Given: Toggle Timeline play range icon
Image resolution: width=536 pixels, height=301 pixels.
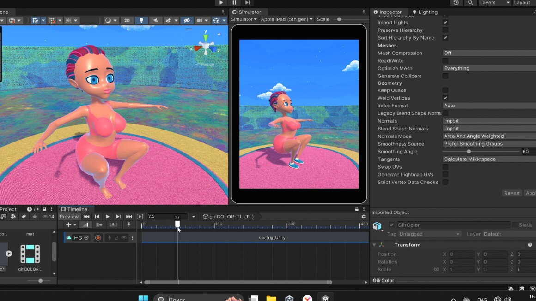Looking at the screenshot, I should [140, 217].
